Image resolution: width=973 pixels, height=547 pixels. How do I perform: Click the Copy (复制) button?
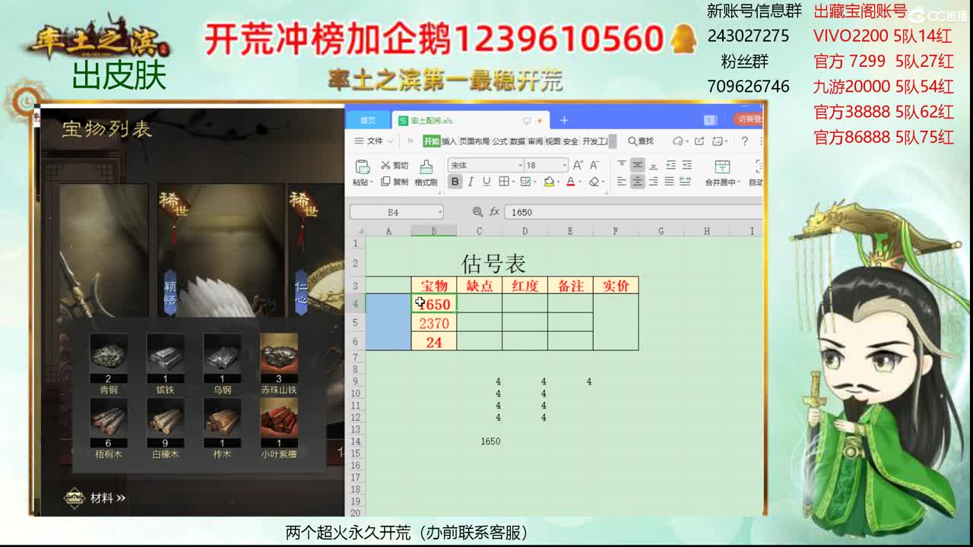coord(395,182)
